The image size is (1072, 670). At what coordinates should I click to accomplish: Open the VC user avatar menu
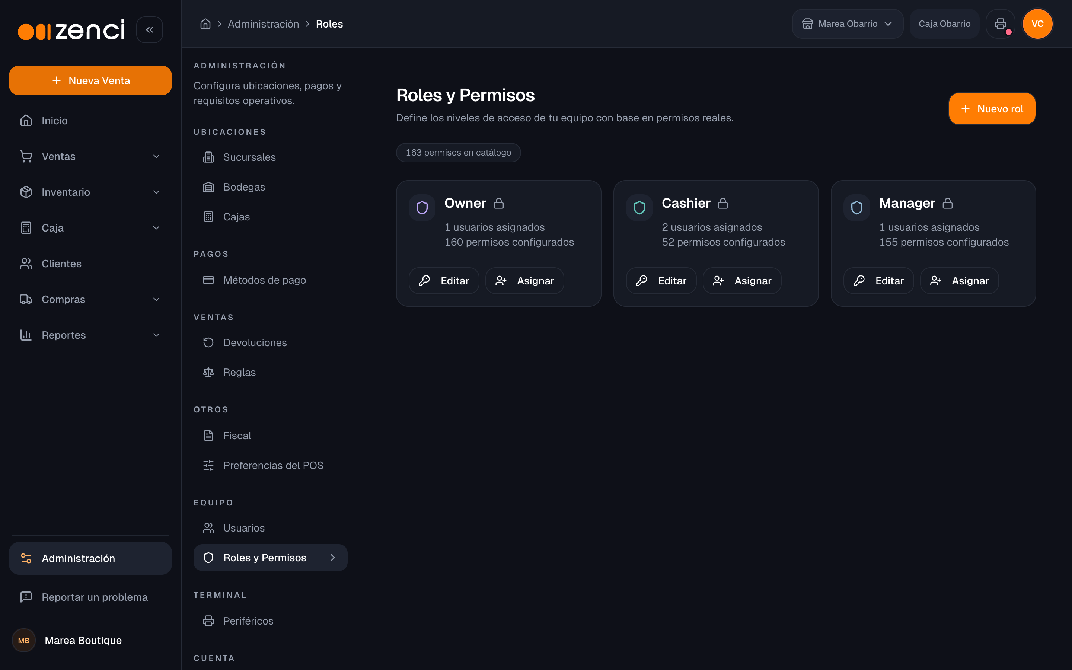coord(1037,23)
